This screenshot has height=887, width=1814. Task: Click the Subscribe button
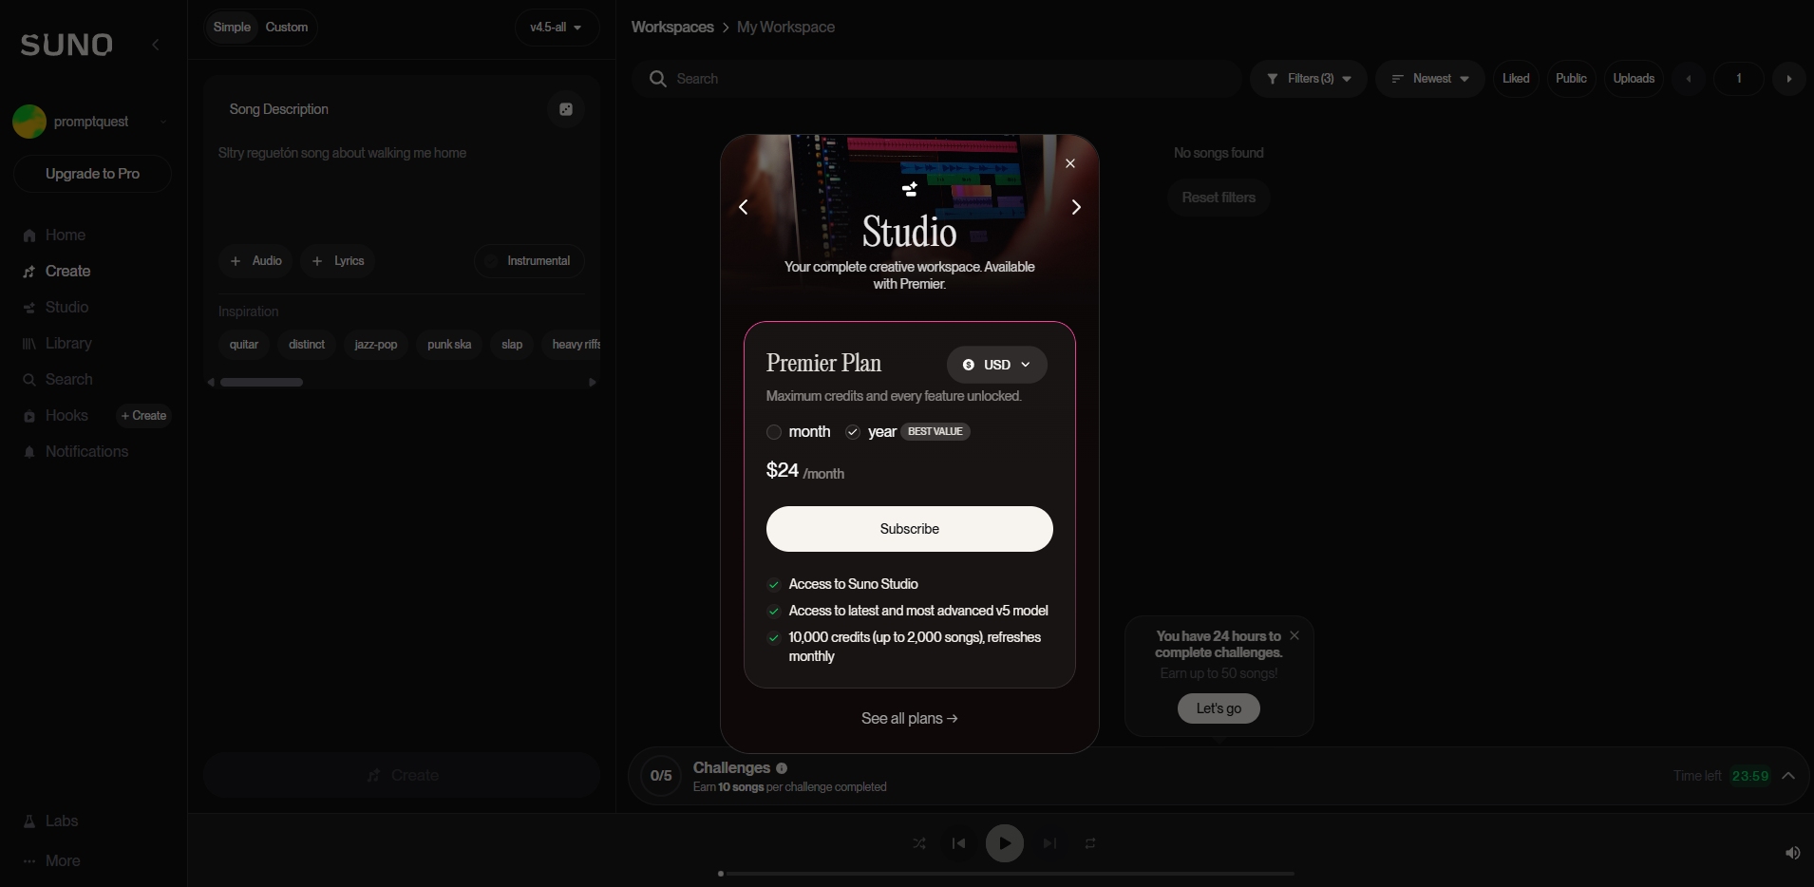(x=909, y=529)
